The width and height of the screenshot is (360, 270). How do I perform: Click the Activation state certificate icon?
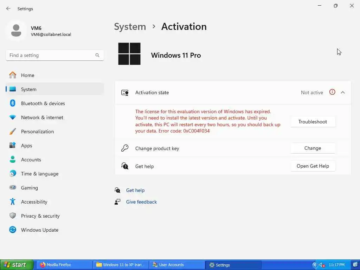tap(125, 92)
